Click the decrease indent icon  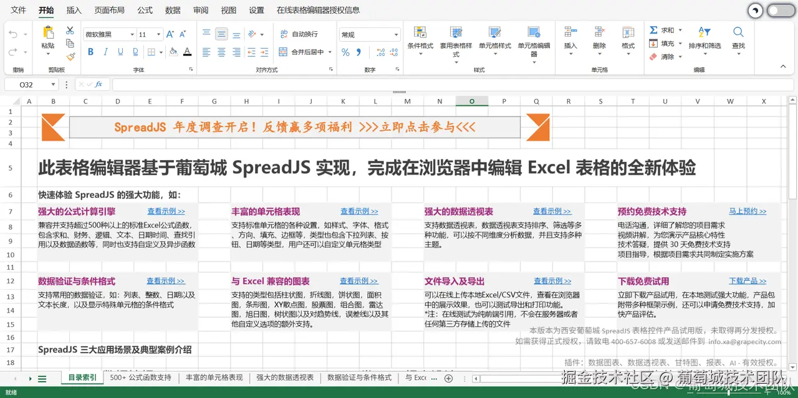pos(250,52)
